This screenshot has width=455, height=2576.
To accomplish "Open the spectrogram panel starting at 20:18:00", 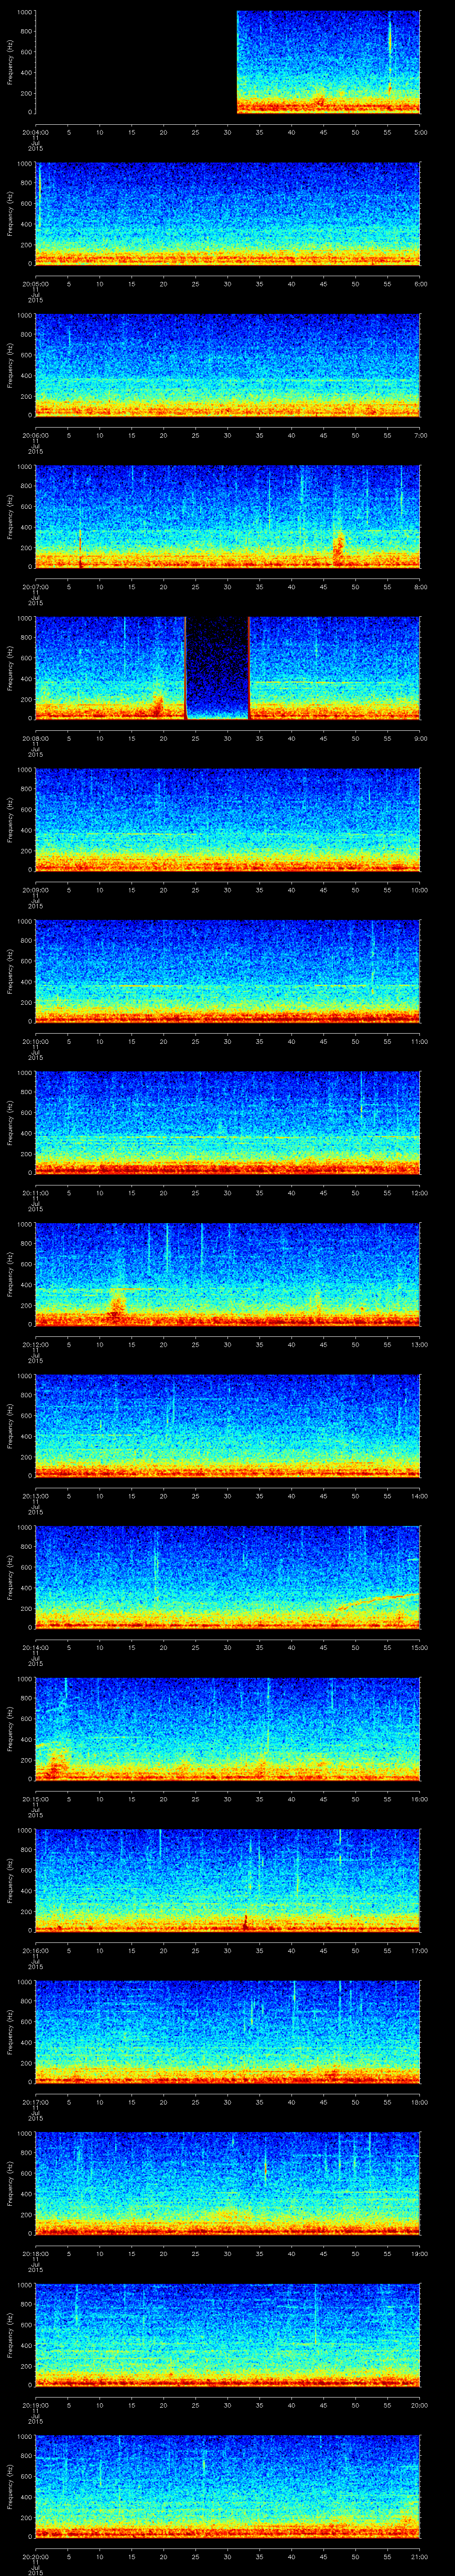I will [x=228, y=2183].
